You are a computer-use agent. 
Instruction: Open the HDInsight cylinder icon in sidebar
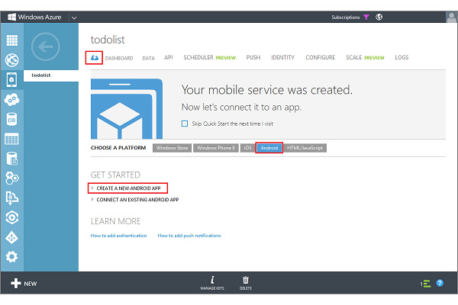point(12,158)
